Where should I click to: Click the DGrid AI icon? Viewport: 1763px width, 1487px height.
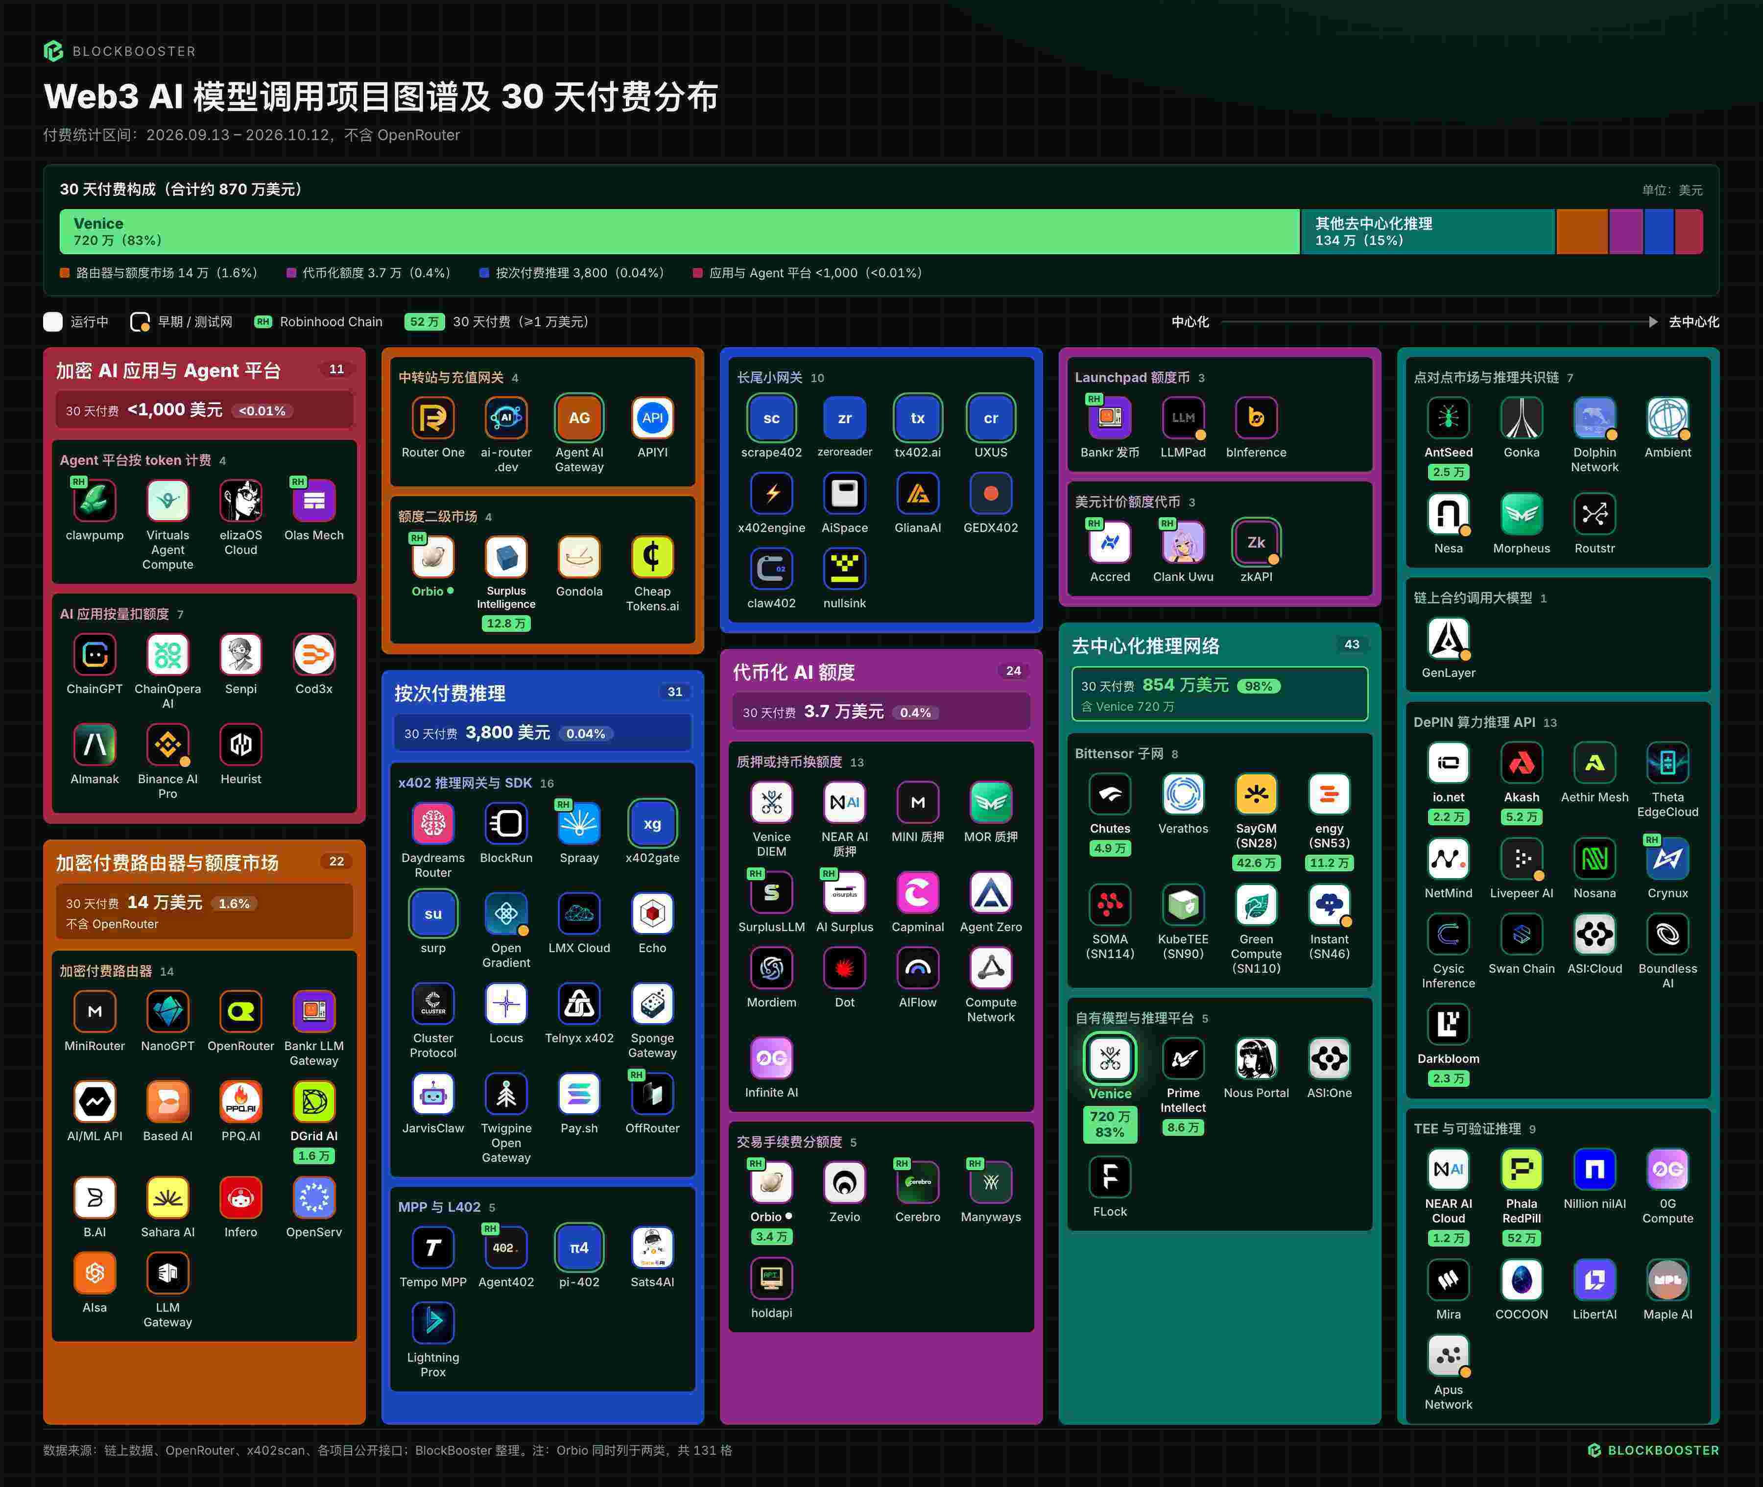[313, 1102]
